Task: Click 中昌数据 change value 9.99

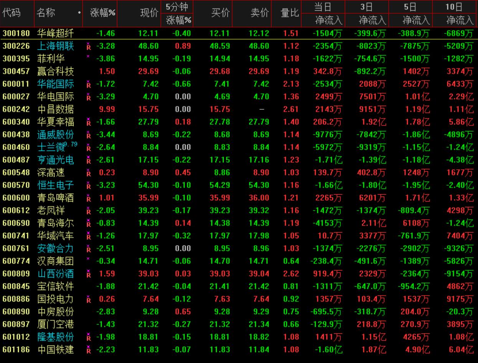Action: pyautogui.click(x=107, y=110)
